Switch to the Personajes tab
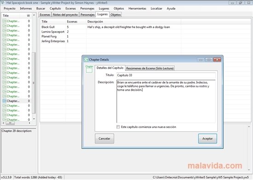This screenshot has width=253, height=180. (x=87, y=15)
